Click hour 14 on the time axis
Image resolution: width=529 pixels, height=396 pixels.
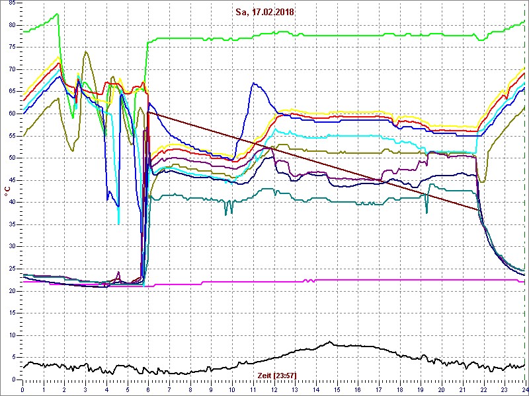tap(316, 388)
